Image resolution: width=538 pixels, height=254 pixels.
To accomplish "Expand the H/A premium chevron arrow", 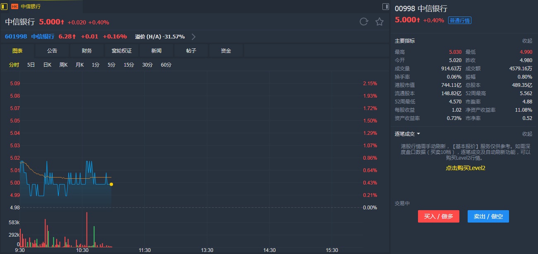I will 193,36.
